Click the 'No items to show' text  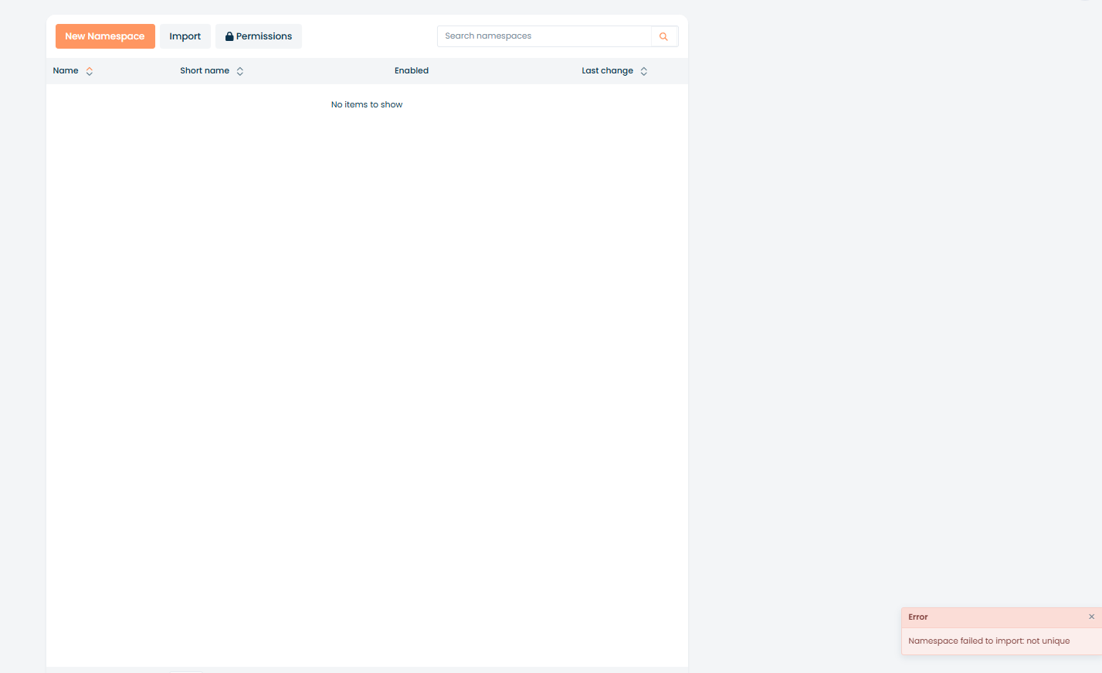click(367, 104)
